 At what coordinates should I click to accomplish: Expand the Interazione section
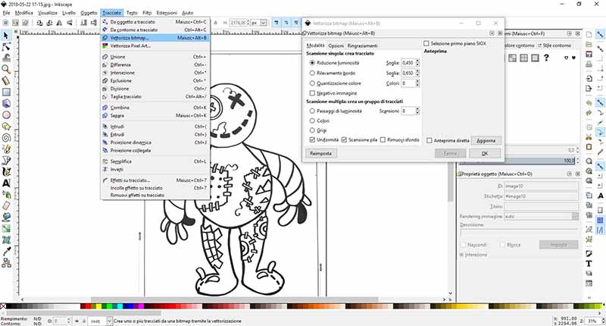coord(461,255)
